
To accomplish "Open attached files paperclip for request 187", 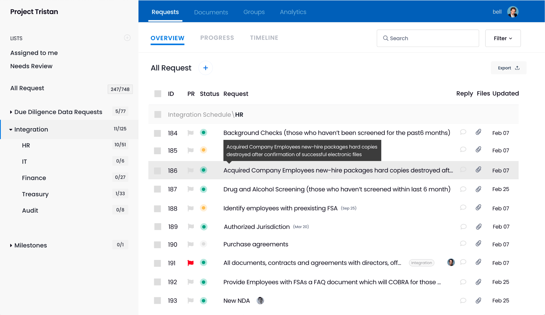I will (478, 189).
